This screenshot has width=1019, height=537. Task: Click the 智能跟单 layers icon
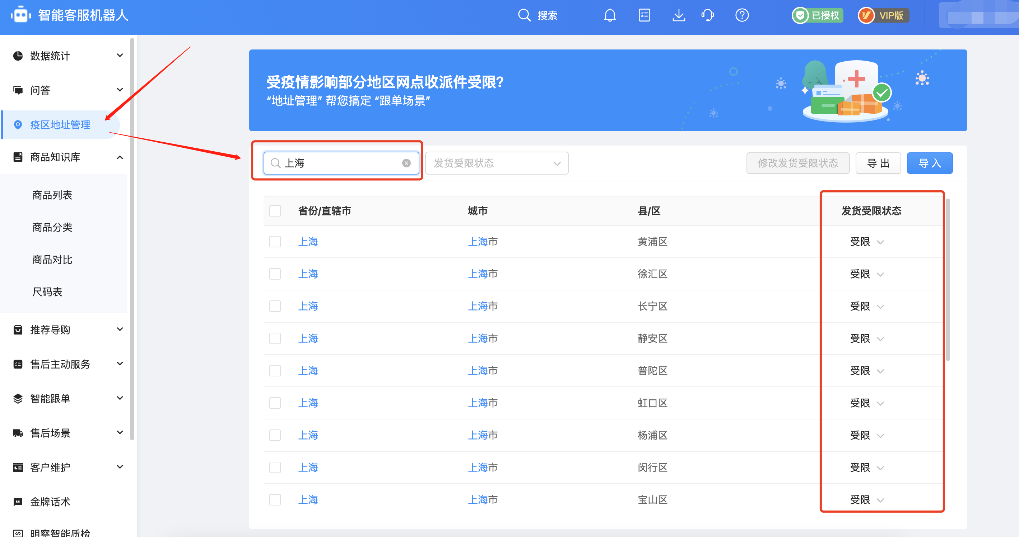[18, 398]
